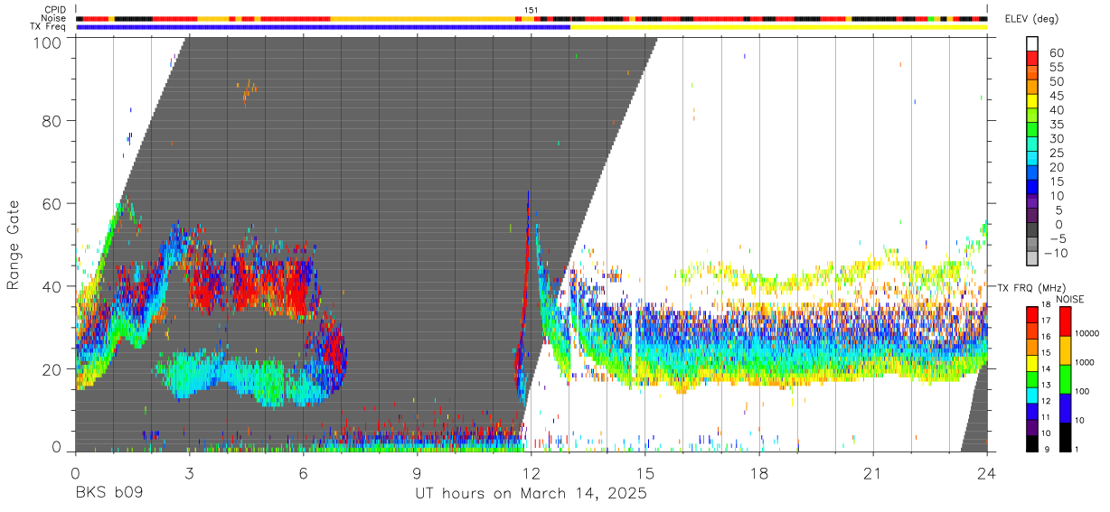Click the 1000 label on NOISE scale
This screenshot has height=512, width=1110.
(x=1085, y=363)
